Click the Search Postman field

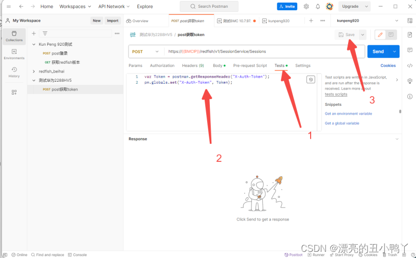(x=209, y=6)
